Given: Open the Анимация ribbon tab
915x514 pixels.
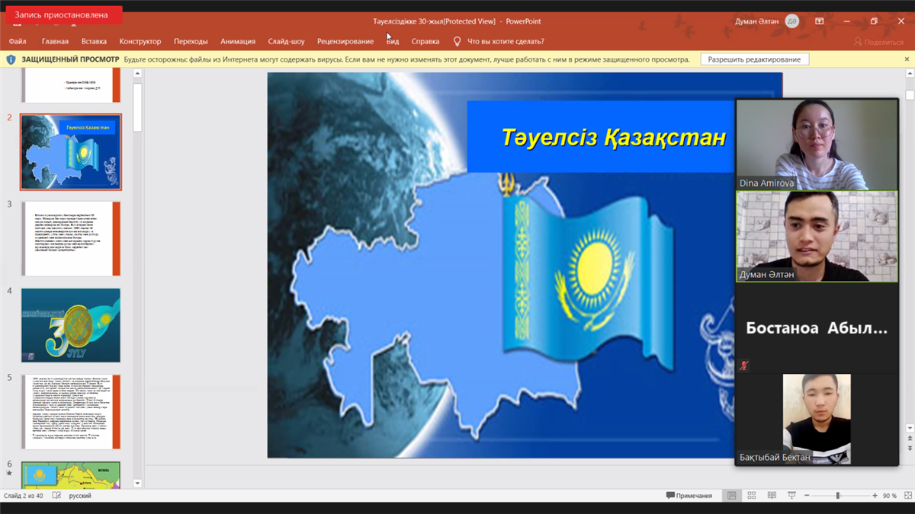Looking at the screenshot, I should 238,41.
